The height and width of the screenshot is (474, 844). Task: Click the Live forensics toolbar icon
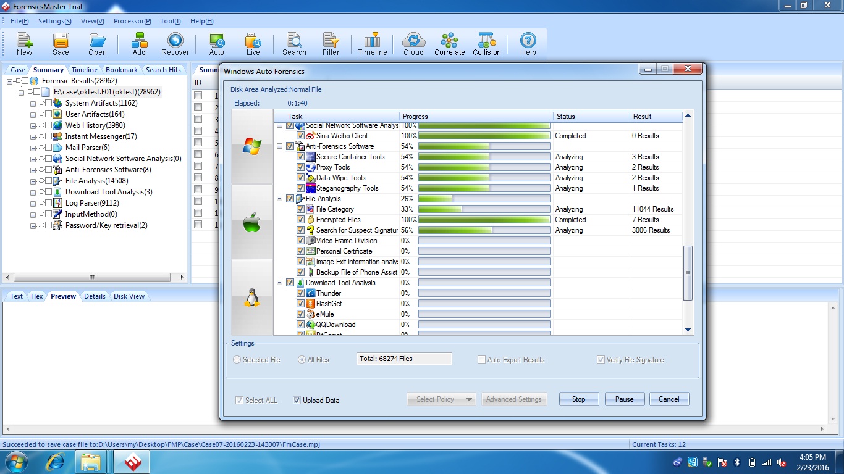pyautogui.click(x=253, y=41)
